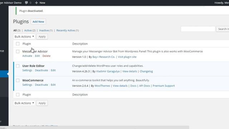Click the Howdy user menu in admin bar

[222, 3]
